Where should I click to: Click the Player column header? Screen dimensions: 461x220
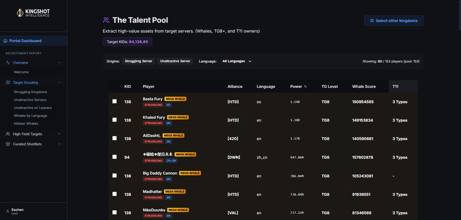149,87
